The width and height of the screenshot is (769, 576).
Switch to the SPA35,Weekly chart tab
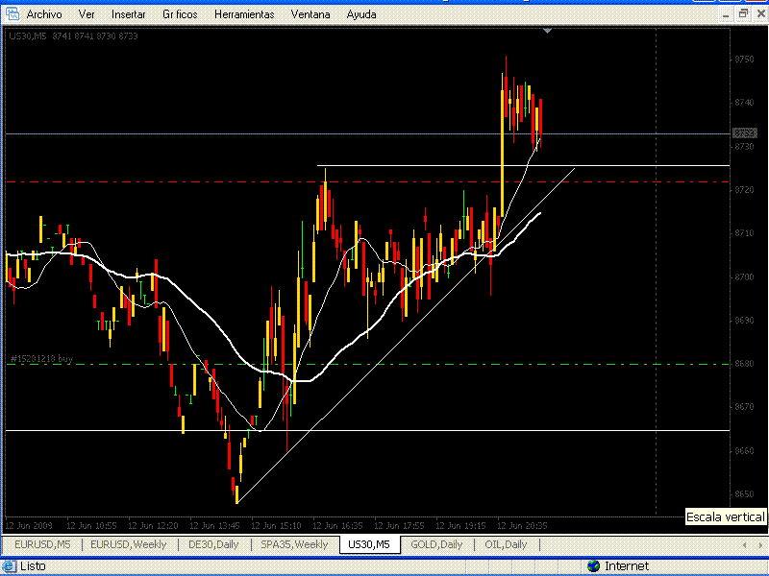294,544
